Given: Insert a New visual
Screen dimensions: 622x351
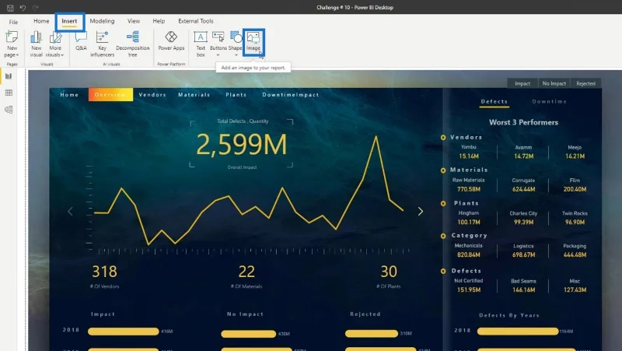Looking at the screenshot, I should tap(36, 44).
